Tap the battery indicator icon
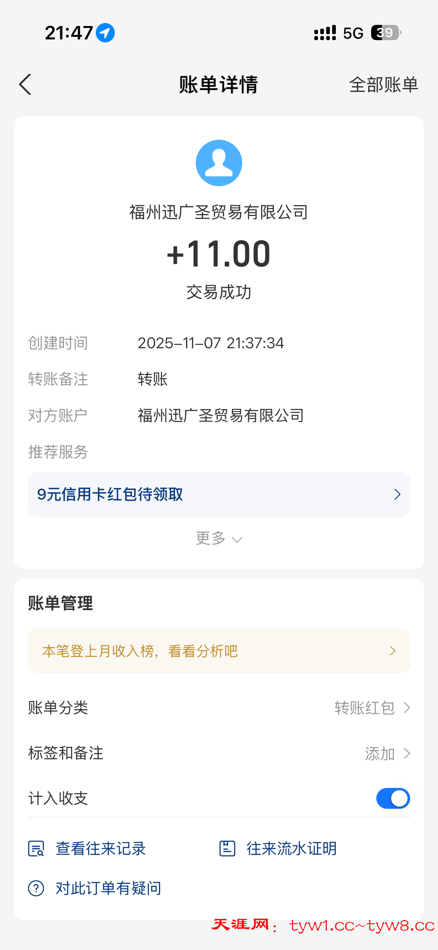Viewport: 438px width, 950px height. [386, 33]
